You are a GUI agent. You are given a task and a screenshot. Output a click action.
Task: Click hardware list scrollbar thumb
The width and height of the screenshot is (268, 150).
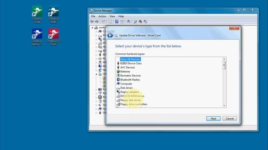pos(224,65)
